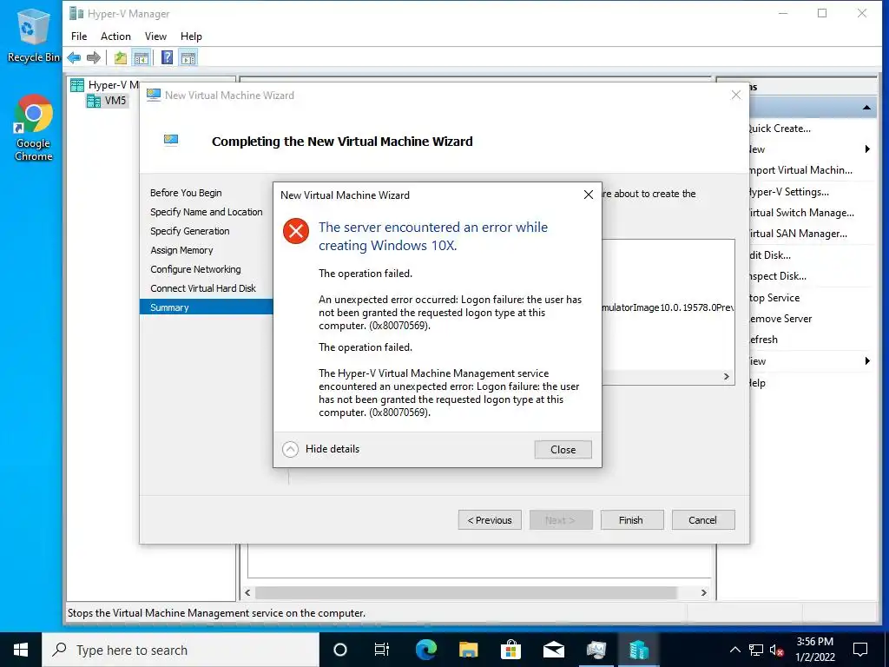Select the VM5 server node
Image resolution: width=889 pixels, height=667 pixels.
[107, 101]
